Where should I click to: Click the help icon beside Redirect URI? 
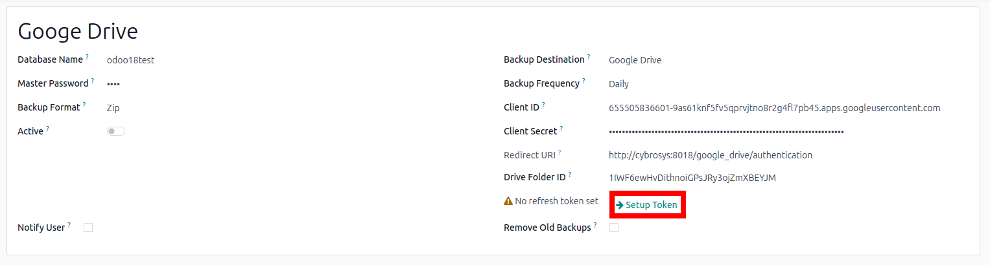(559, 153)
